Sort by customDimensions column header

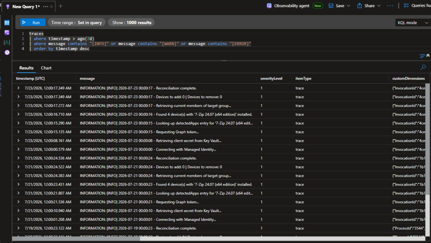[408, 78]
